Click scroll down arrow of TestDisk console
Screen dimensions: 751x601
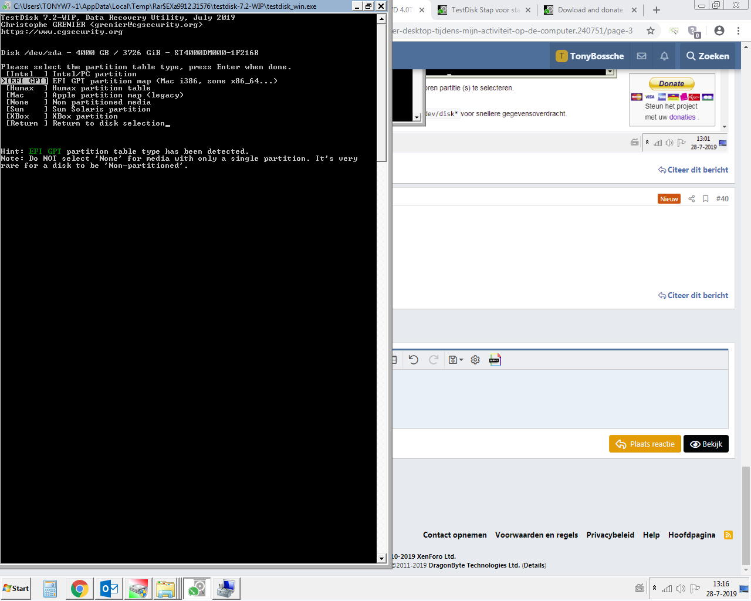tap(382, 558)
